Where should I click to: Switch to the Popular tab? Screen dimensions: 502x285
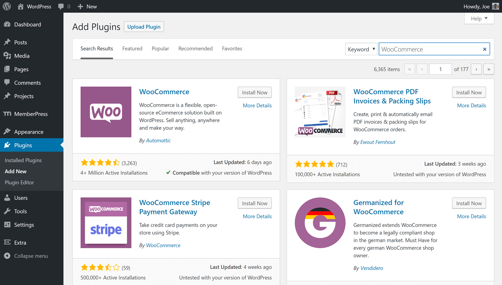tap(160, 49)
